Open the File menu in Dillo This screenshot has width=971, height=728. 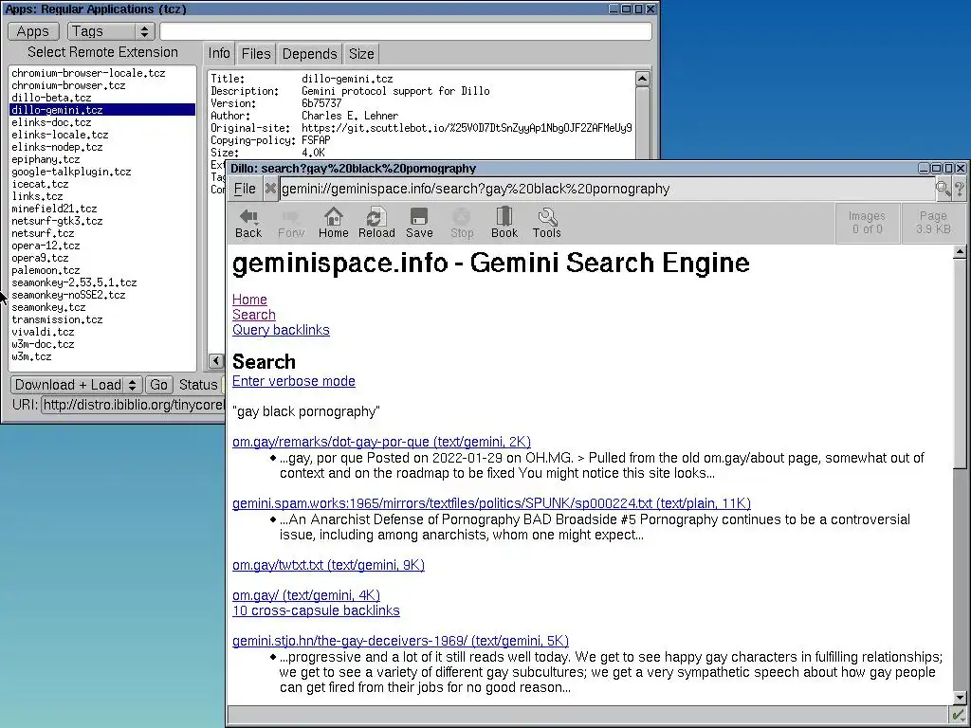244,189
